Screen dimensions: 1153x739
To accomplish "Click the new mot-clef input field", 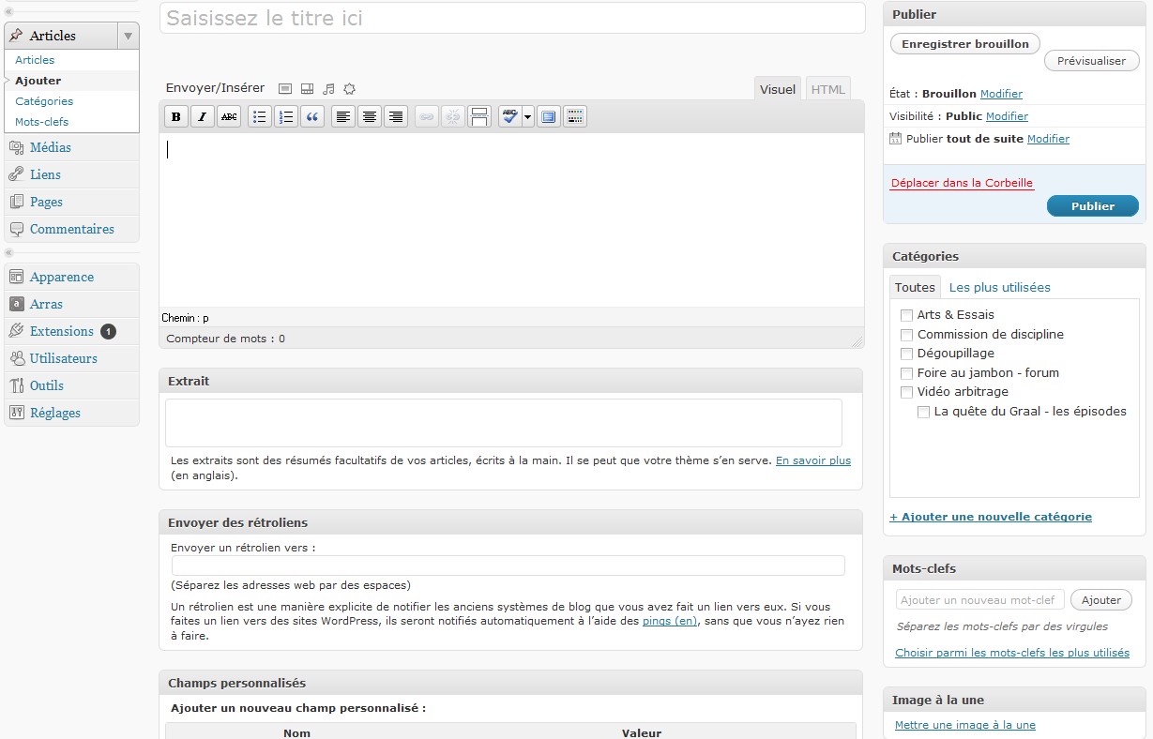I will tap(979, 600).
